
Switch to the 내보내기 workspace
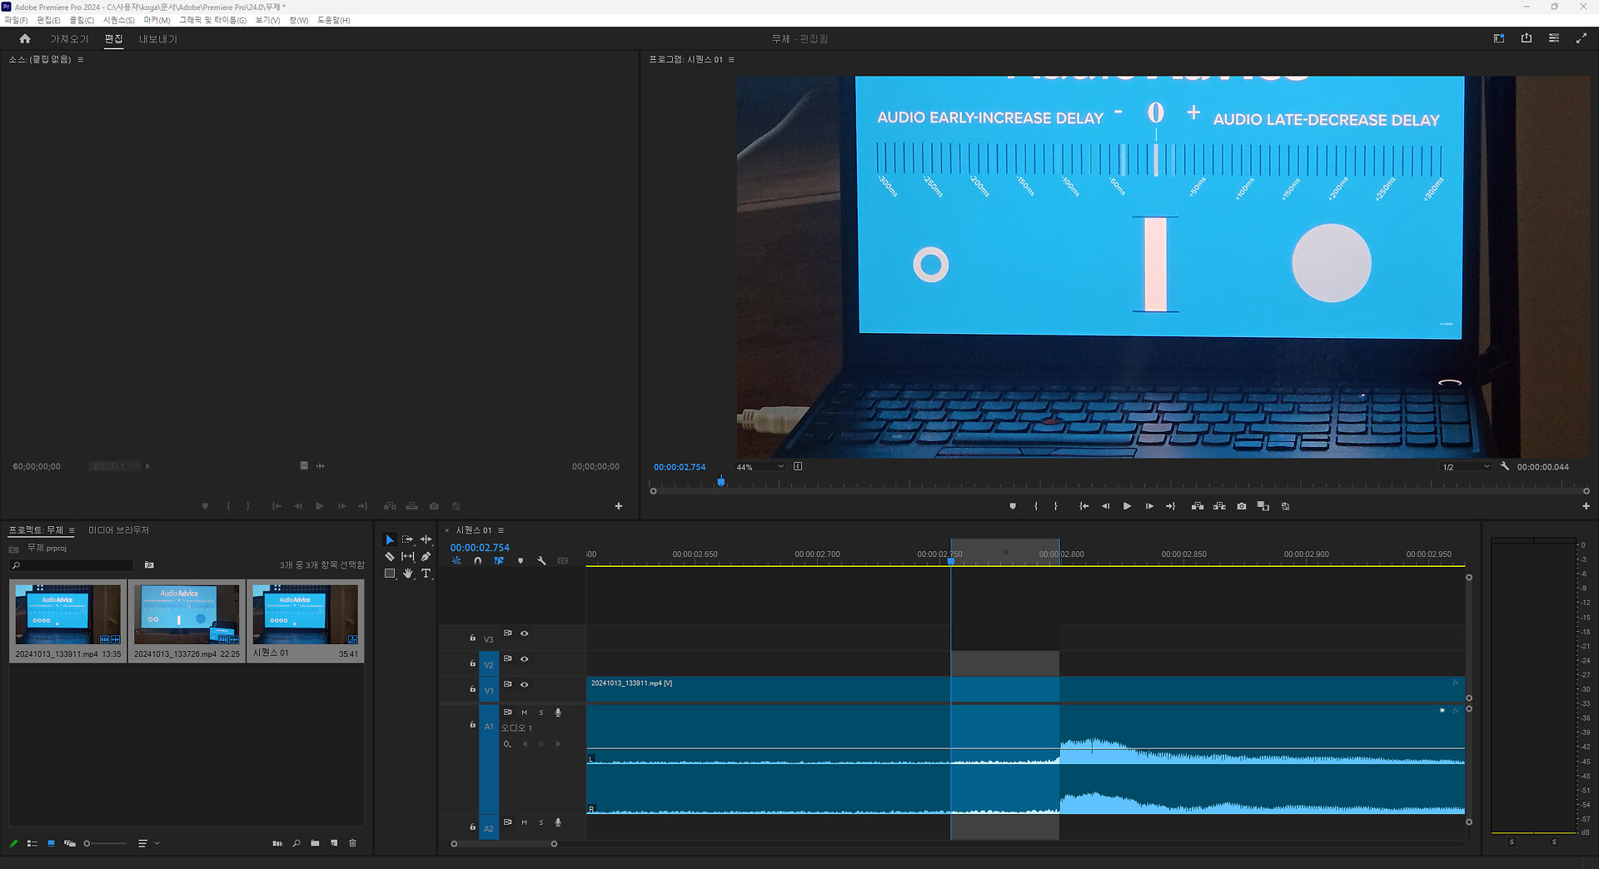[x=157, y=39]
